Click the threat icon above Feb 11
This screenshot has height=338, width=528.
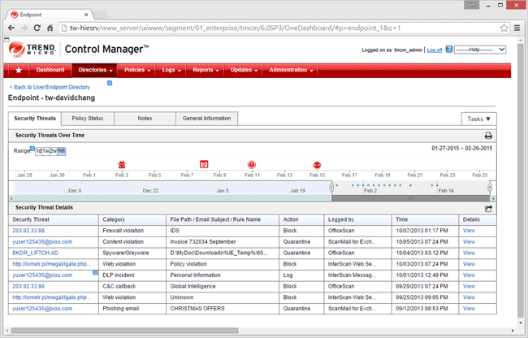tap(252, 164)
